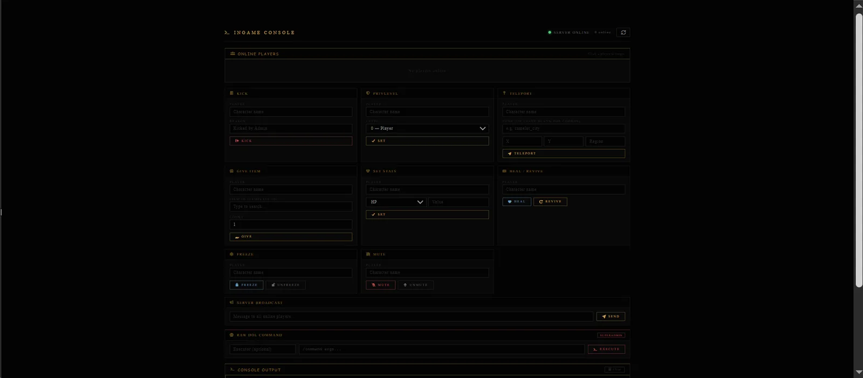Screen dimensions: 863x378
Task: Click the Online Players group icon
Action: coord(232,54)
